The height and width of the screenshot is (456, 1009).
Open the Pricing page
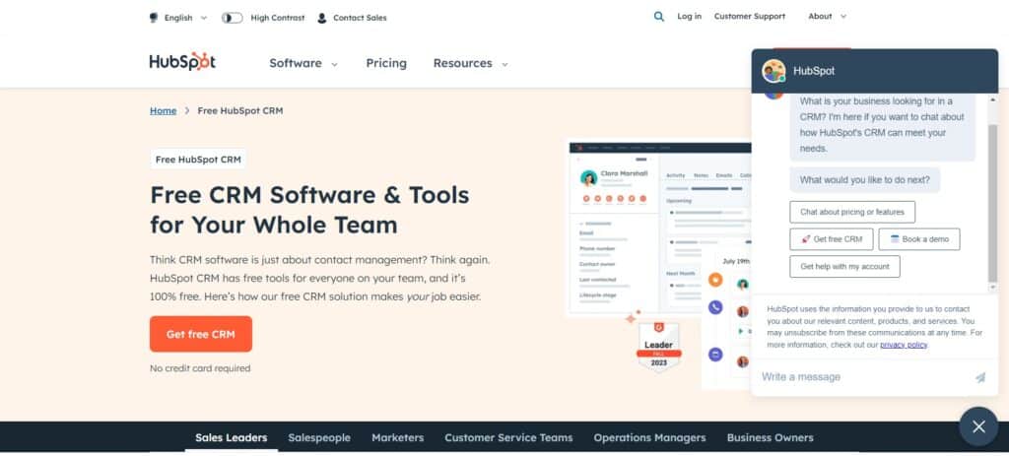coord(386,63)
